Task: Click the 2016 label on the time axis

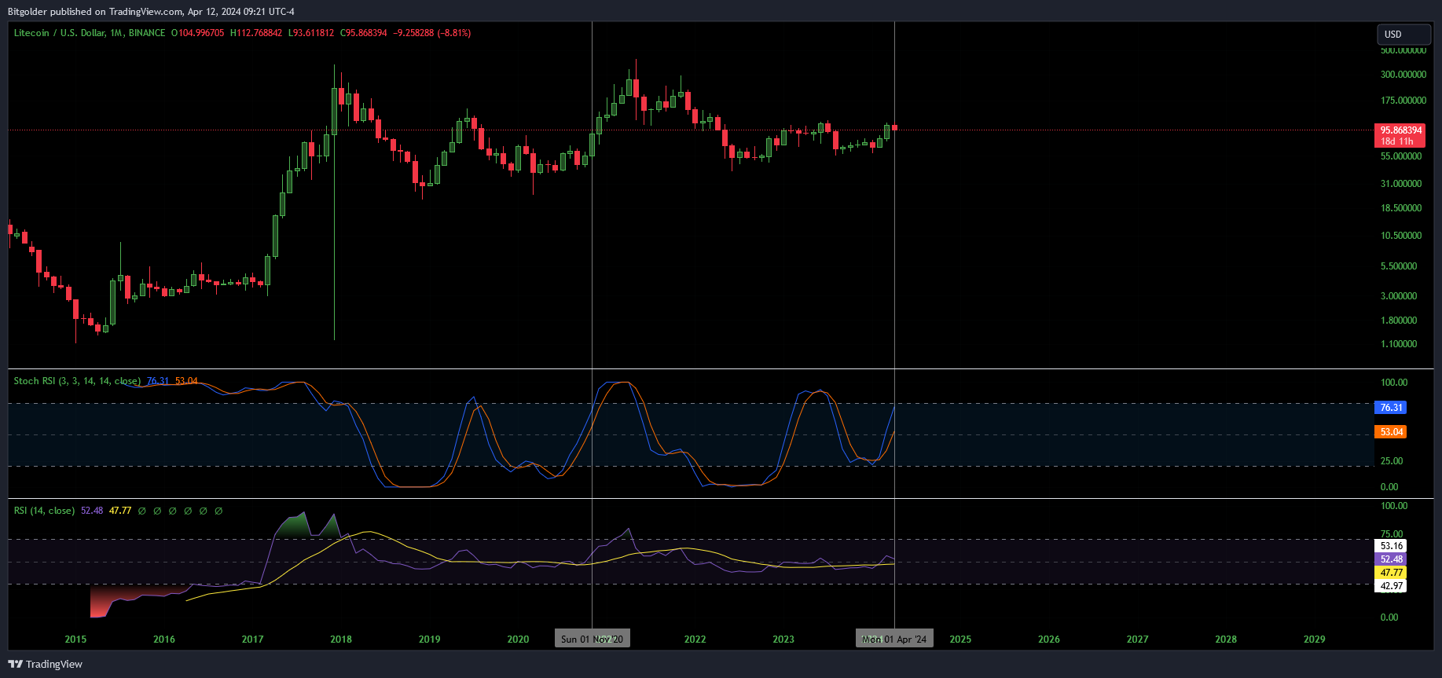Action: coord(164,640)
